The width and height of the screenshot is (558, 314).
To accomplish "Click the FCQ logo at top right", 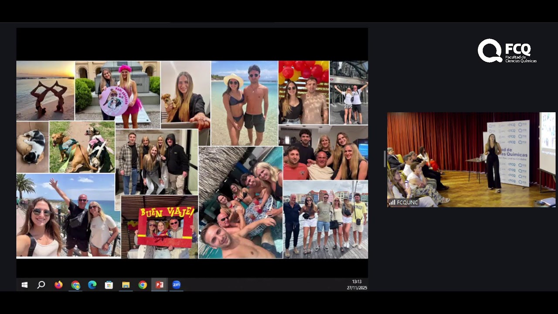I will pyautogui.click(x=507, y=51).
